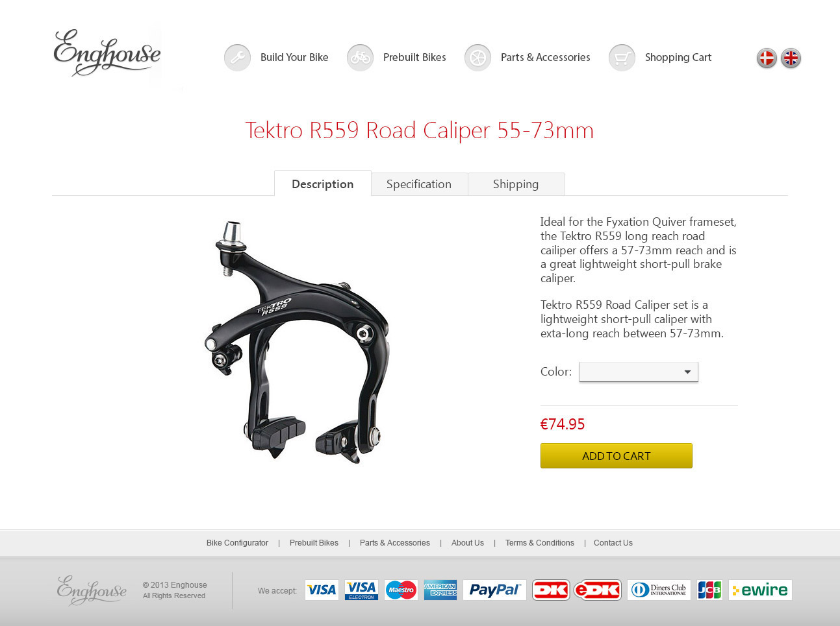The height and width of the screenshot is (626, 840).
Task: Open the Color dropdown
Action: 639,372
